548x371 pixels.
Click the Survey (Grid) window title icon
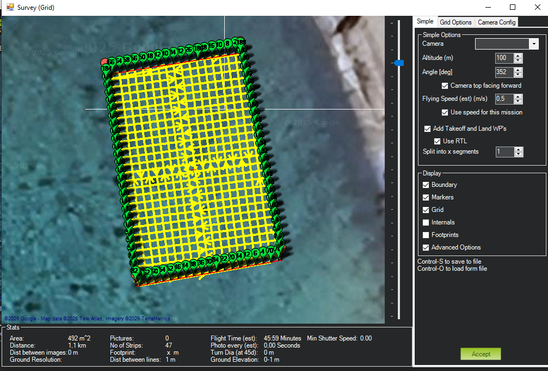click(10, 8)
